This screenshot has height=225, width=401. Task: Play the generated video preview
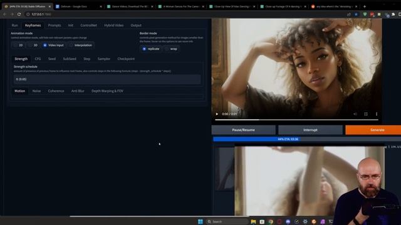(217, 114)
